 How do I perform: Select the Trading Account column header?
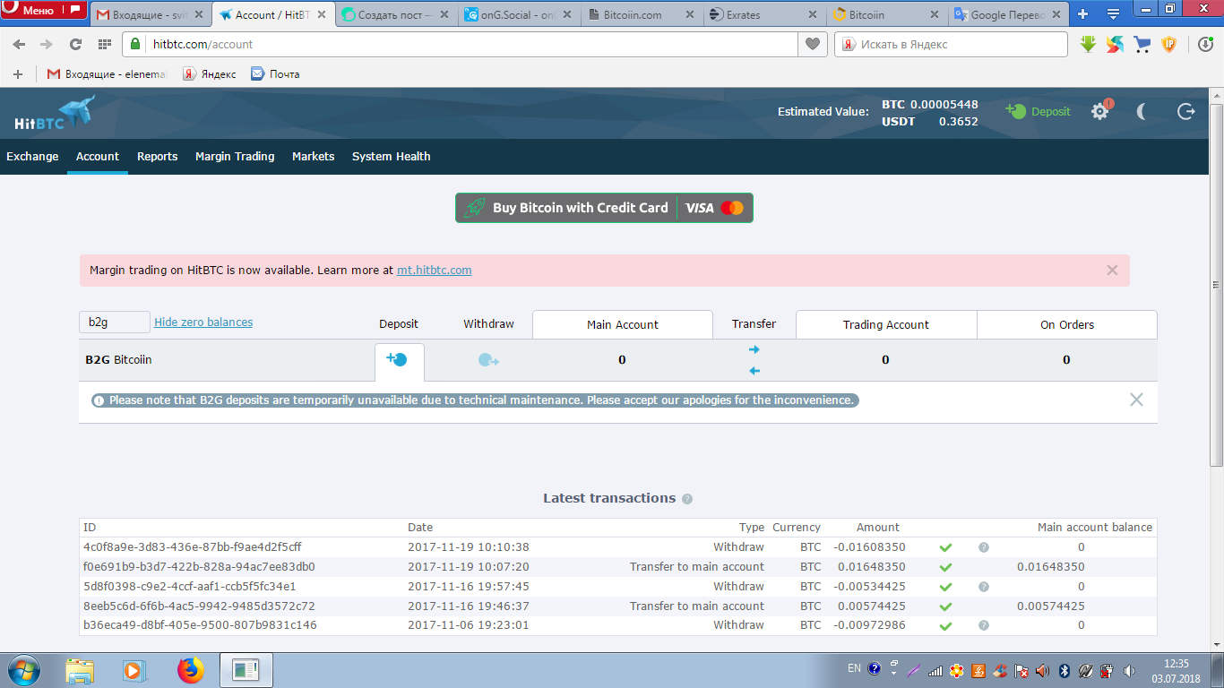click(x=886, y=324)
